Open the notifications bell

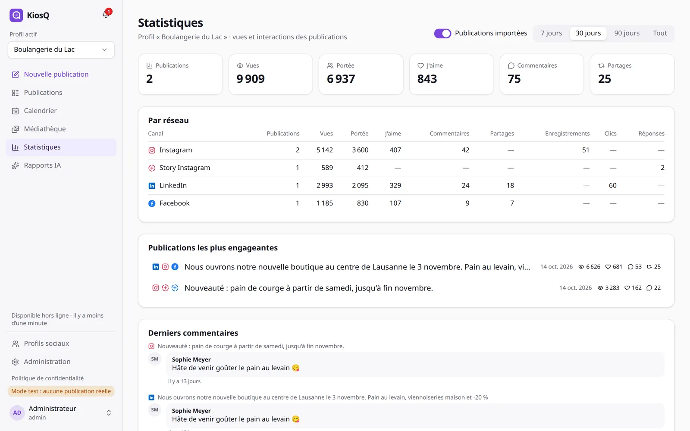106,15
